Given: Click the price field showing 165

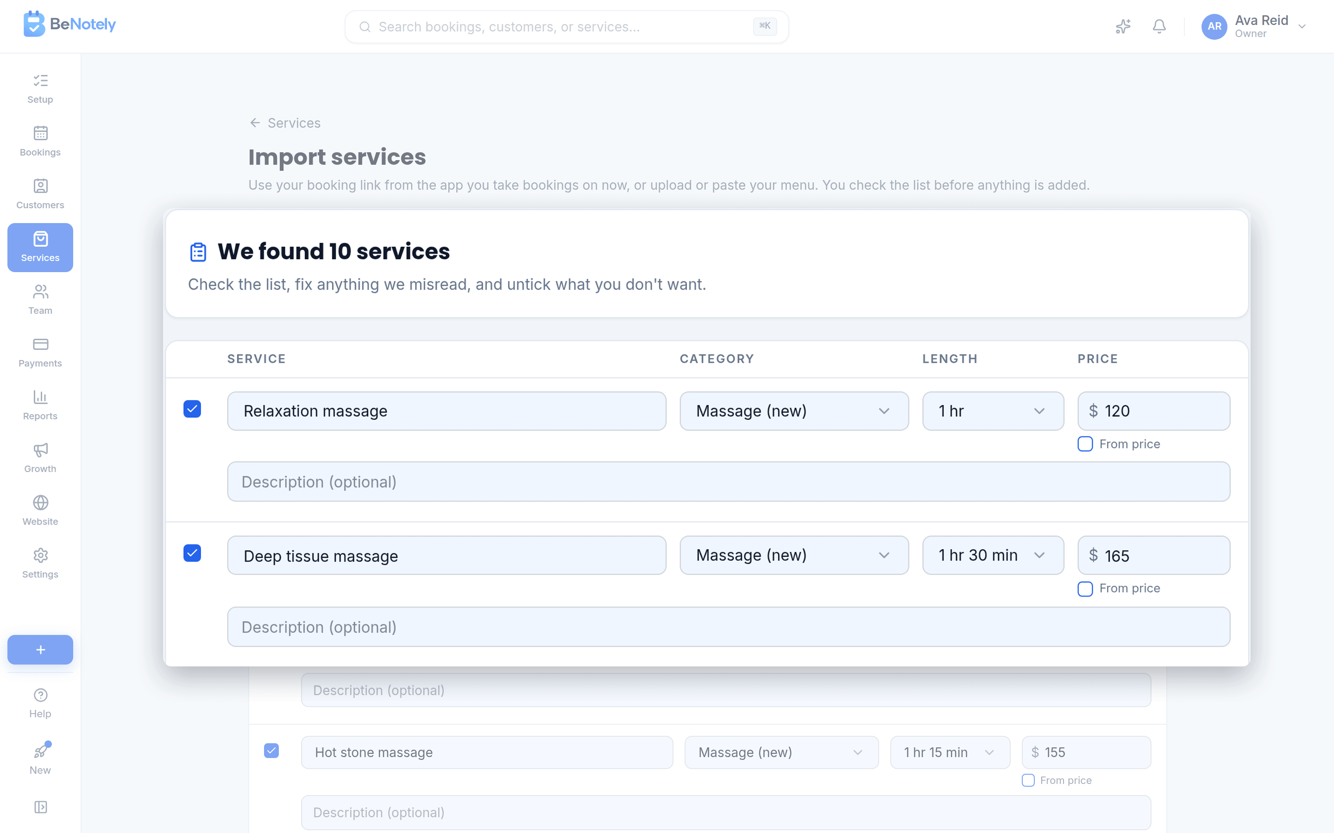Looking at the screenshot, I should coord(1154,555).
